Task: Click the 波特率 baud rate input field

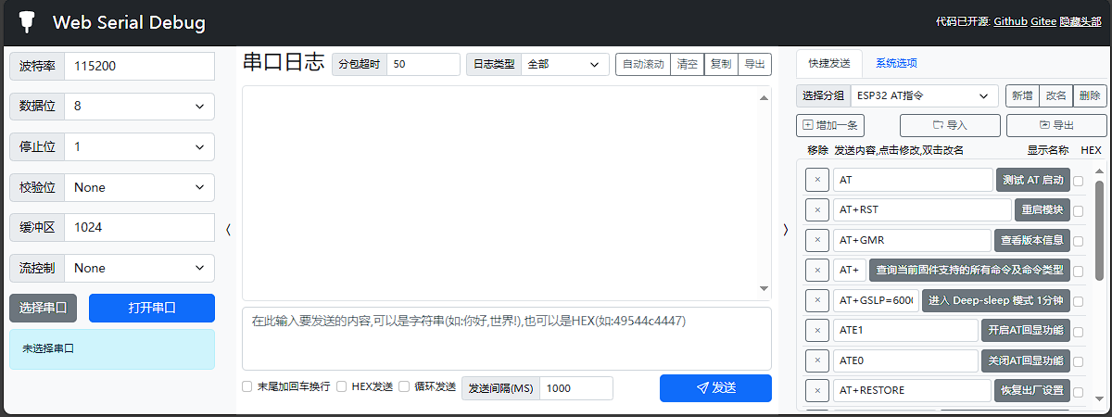Action: (x=139, y=67)
